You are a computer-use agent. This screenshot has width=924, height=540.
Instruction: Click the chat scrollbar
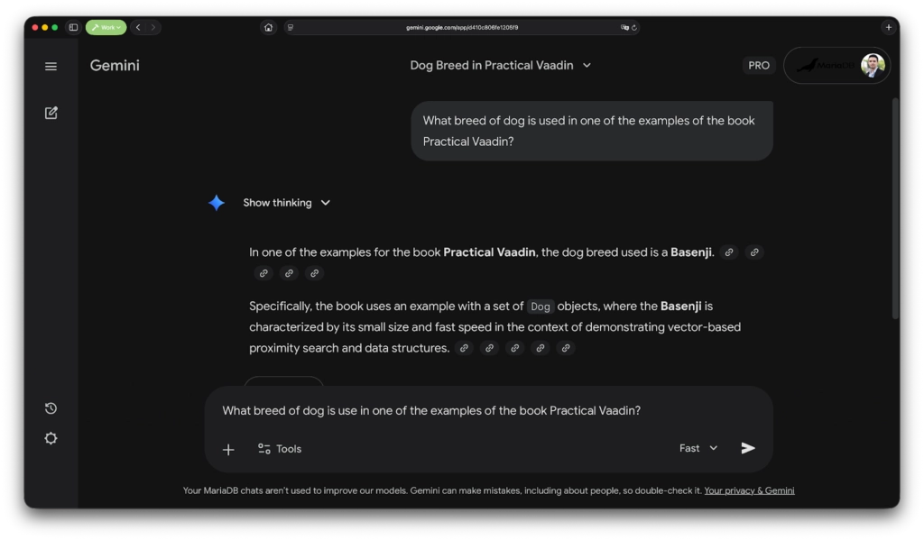pos(894,207)
